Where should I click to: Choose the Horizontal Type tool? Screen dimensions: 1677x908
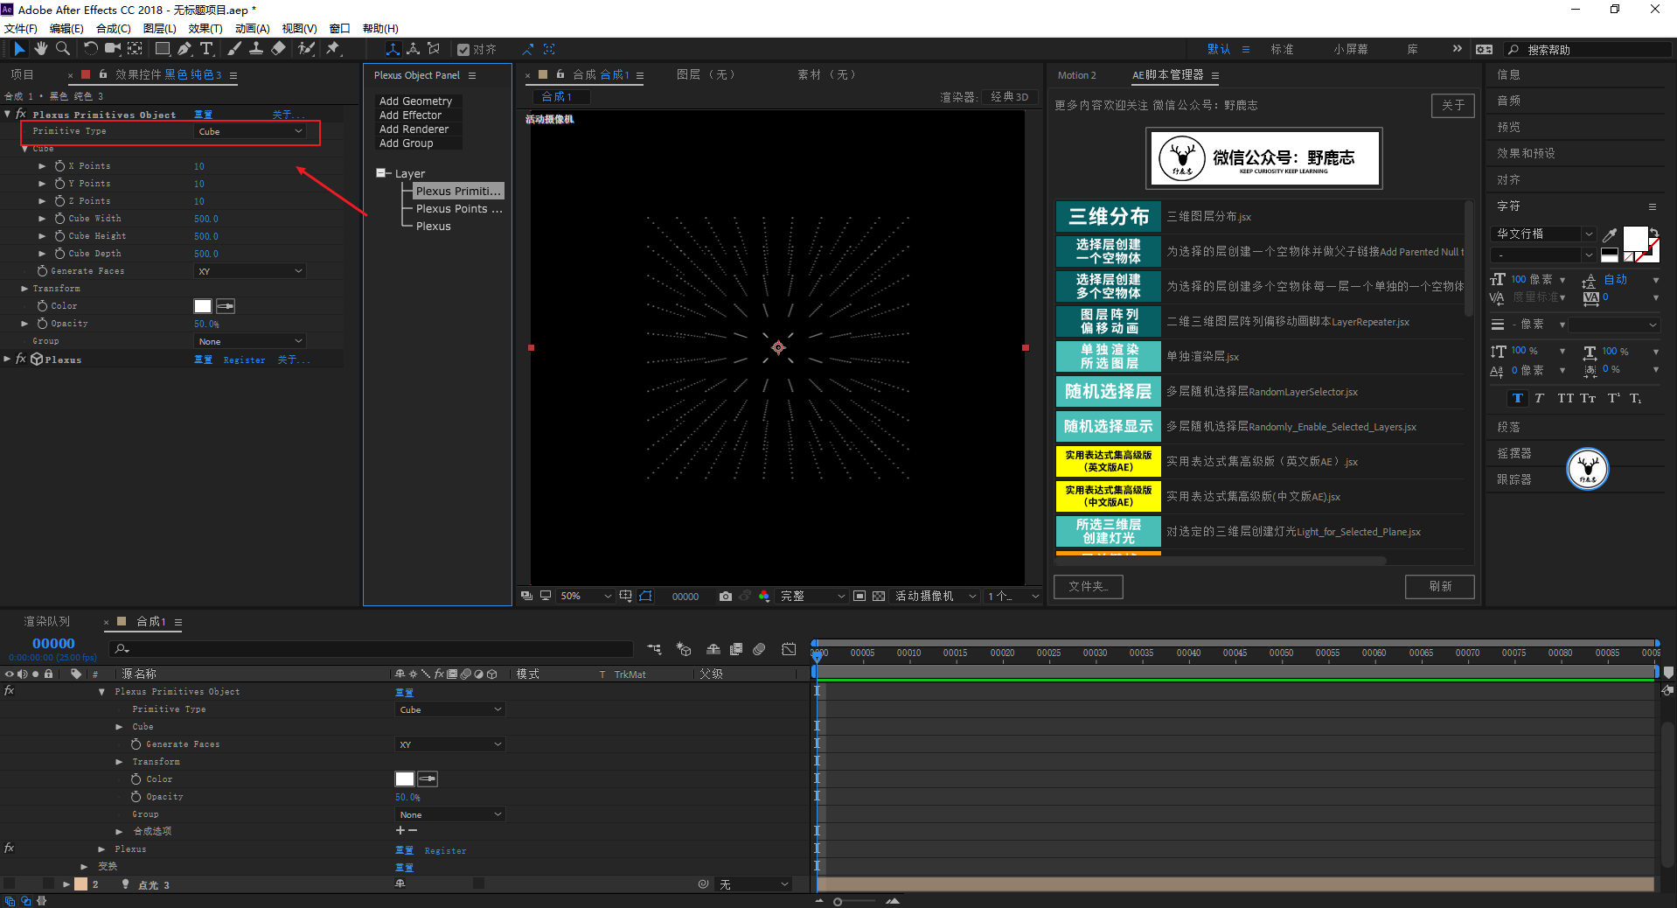(x=206, y=49)
